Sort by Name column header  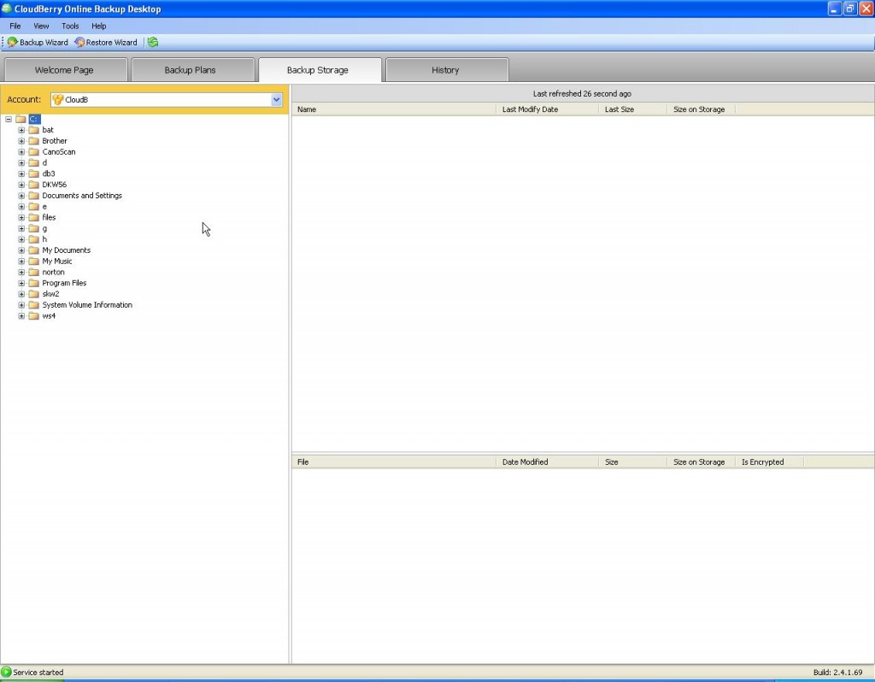(394, 109)
